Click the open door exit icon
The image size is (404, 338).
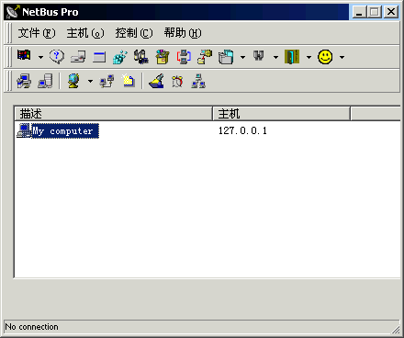(x=292, y=57)
